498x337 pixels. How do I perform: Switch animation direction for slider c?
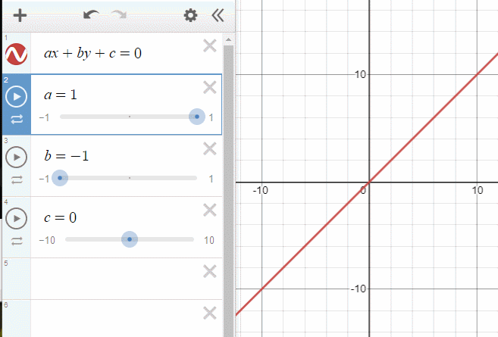coord(16,241)
